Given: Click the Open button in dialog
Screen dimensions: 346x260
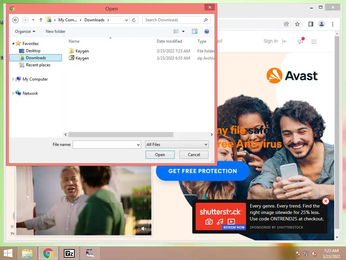Looking at the screenshot, I should 160,154.
